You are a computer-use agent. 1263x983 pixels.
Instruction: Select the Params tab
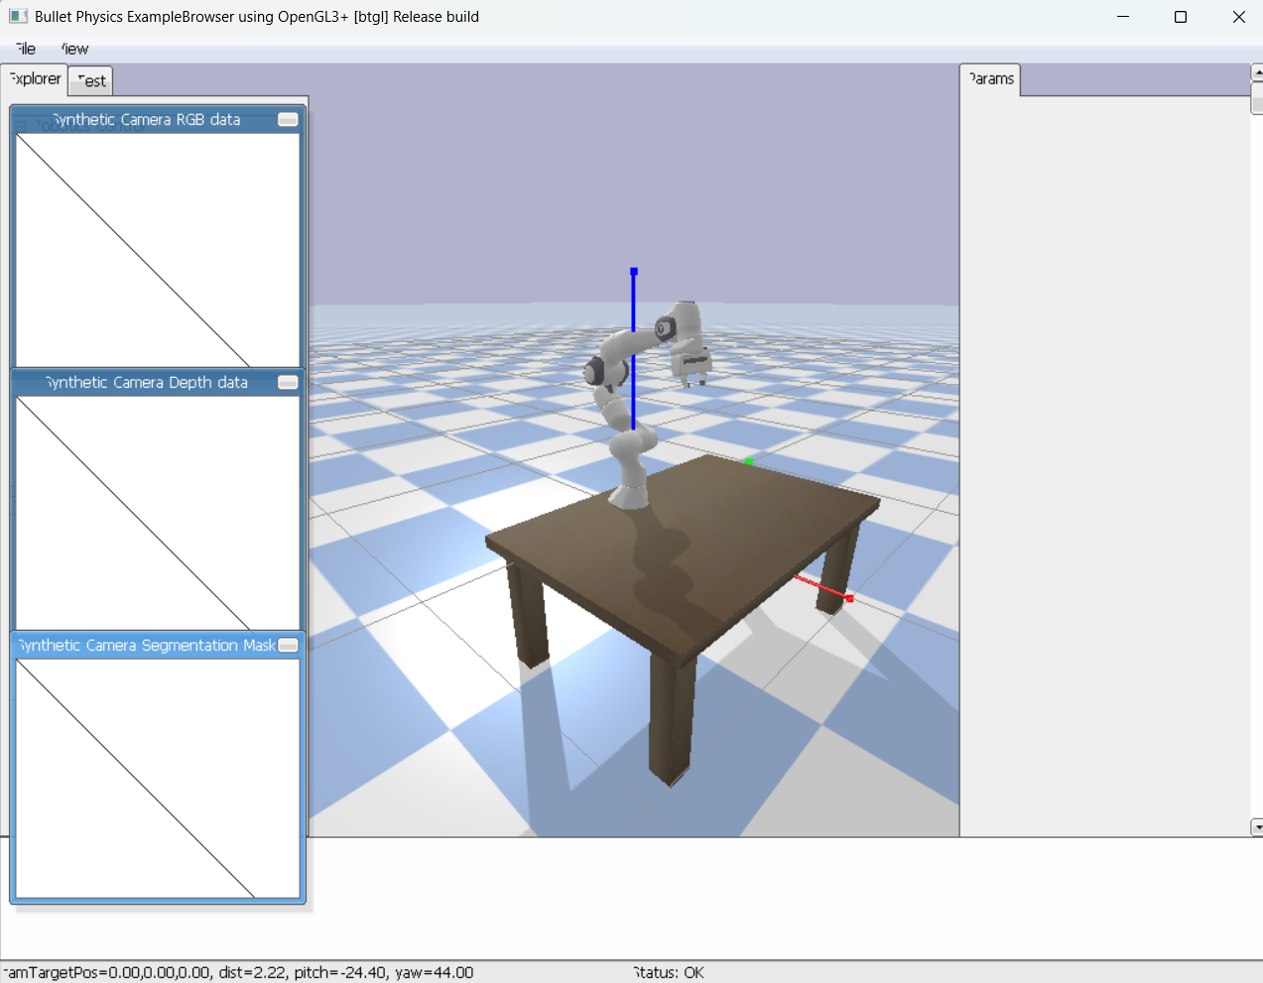(x=991, y=79)
